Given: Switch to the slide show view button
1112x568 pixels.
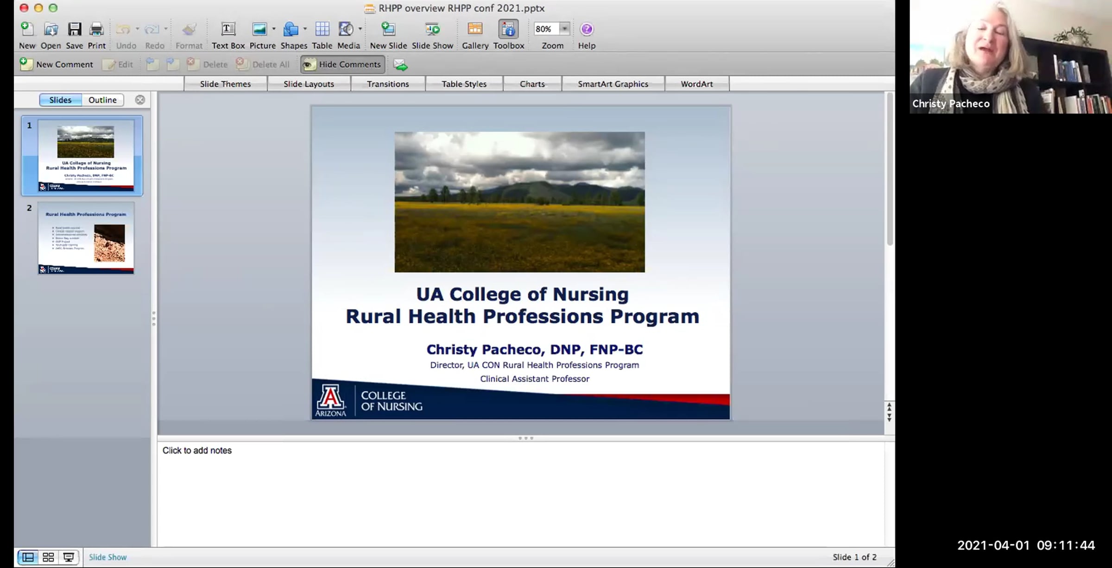Looking at the screenshot, I should 69,557.
